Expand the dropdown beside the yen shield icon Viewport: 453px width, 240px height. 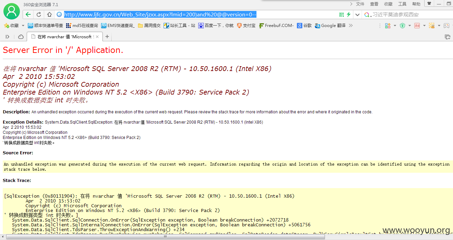point(410,26)
